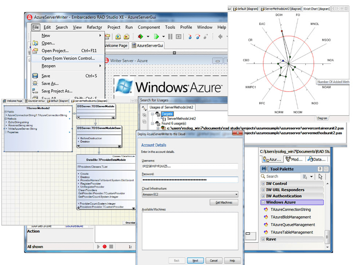Click the Get Machines button
The height and width of the screenshot is (265, 353).
tap(224, 202)
